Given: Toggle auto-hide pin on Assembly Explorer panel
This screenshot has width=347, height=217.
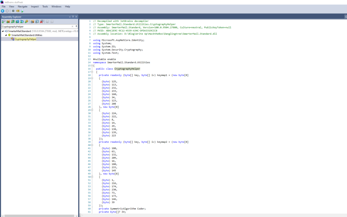Looking at the screenshot, I should click(73, 17).
